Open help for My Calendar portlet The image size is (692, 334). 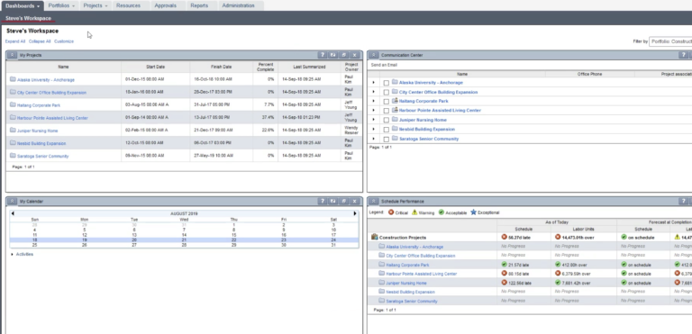(323, 201)
